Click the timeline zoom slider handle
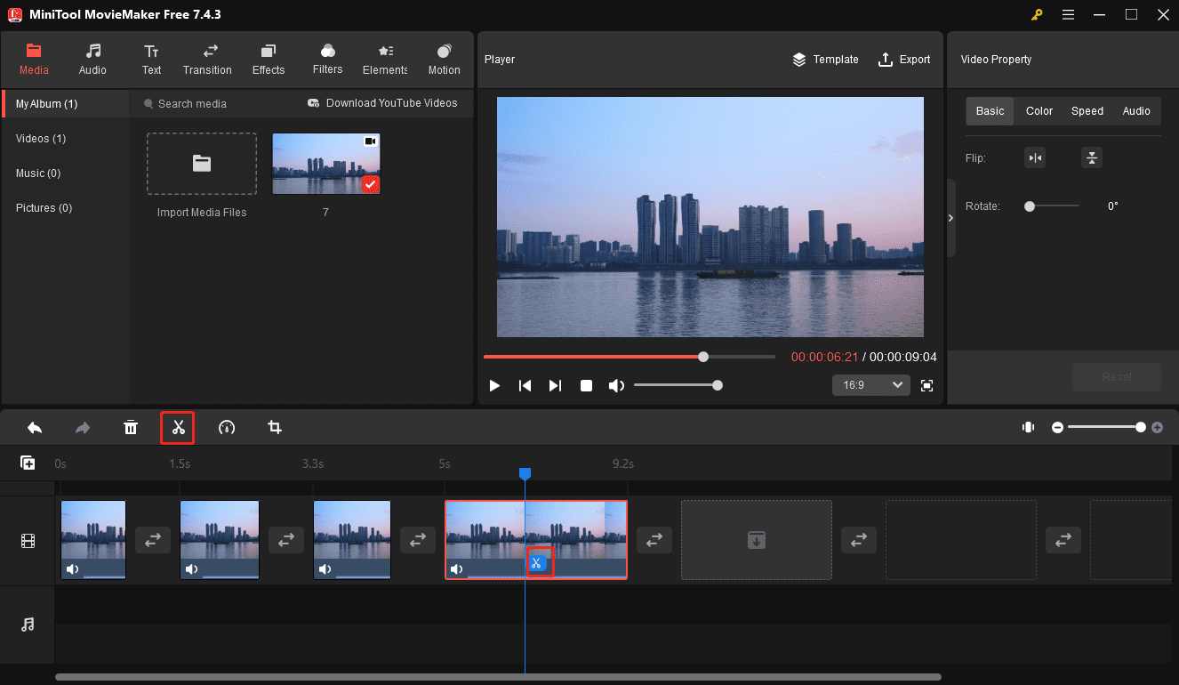The height and width of the screenshot is (685, 1179). point(1141,428)
